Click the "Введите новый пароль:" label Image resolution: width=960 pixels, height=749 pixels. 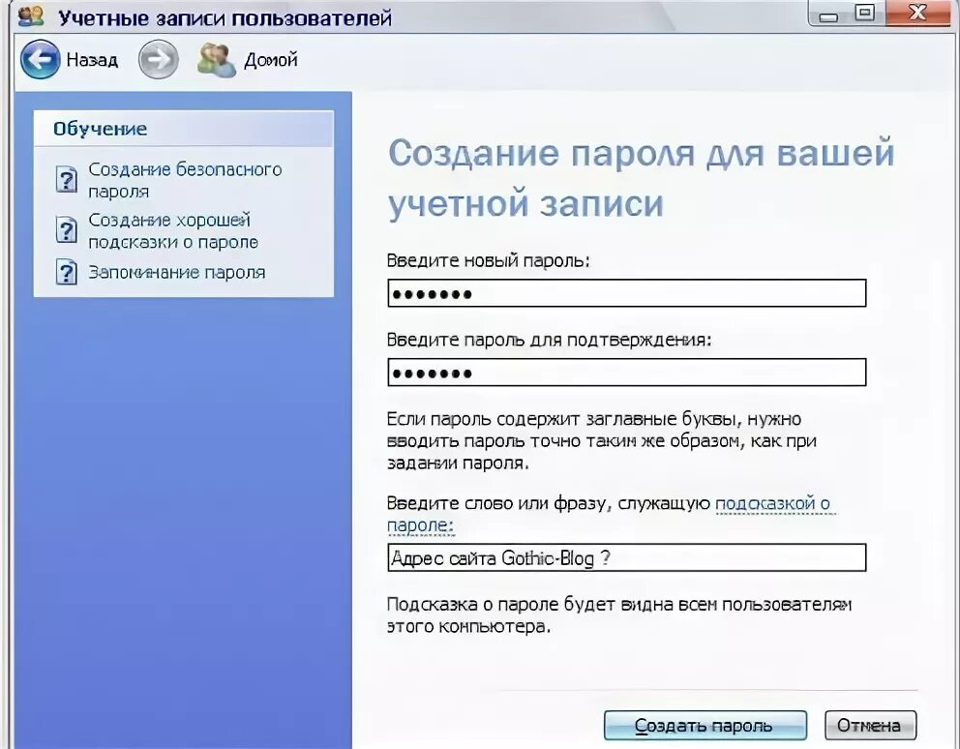pyautogui.click(x=488, y=260)
